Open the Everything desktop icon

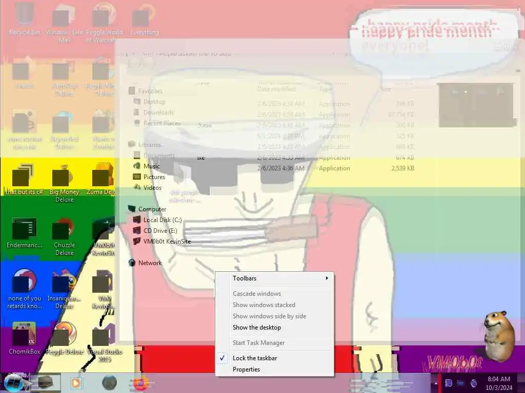[x=144, y=20]
